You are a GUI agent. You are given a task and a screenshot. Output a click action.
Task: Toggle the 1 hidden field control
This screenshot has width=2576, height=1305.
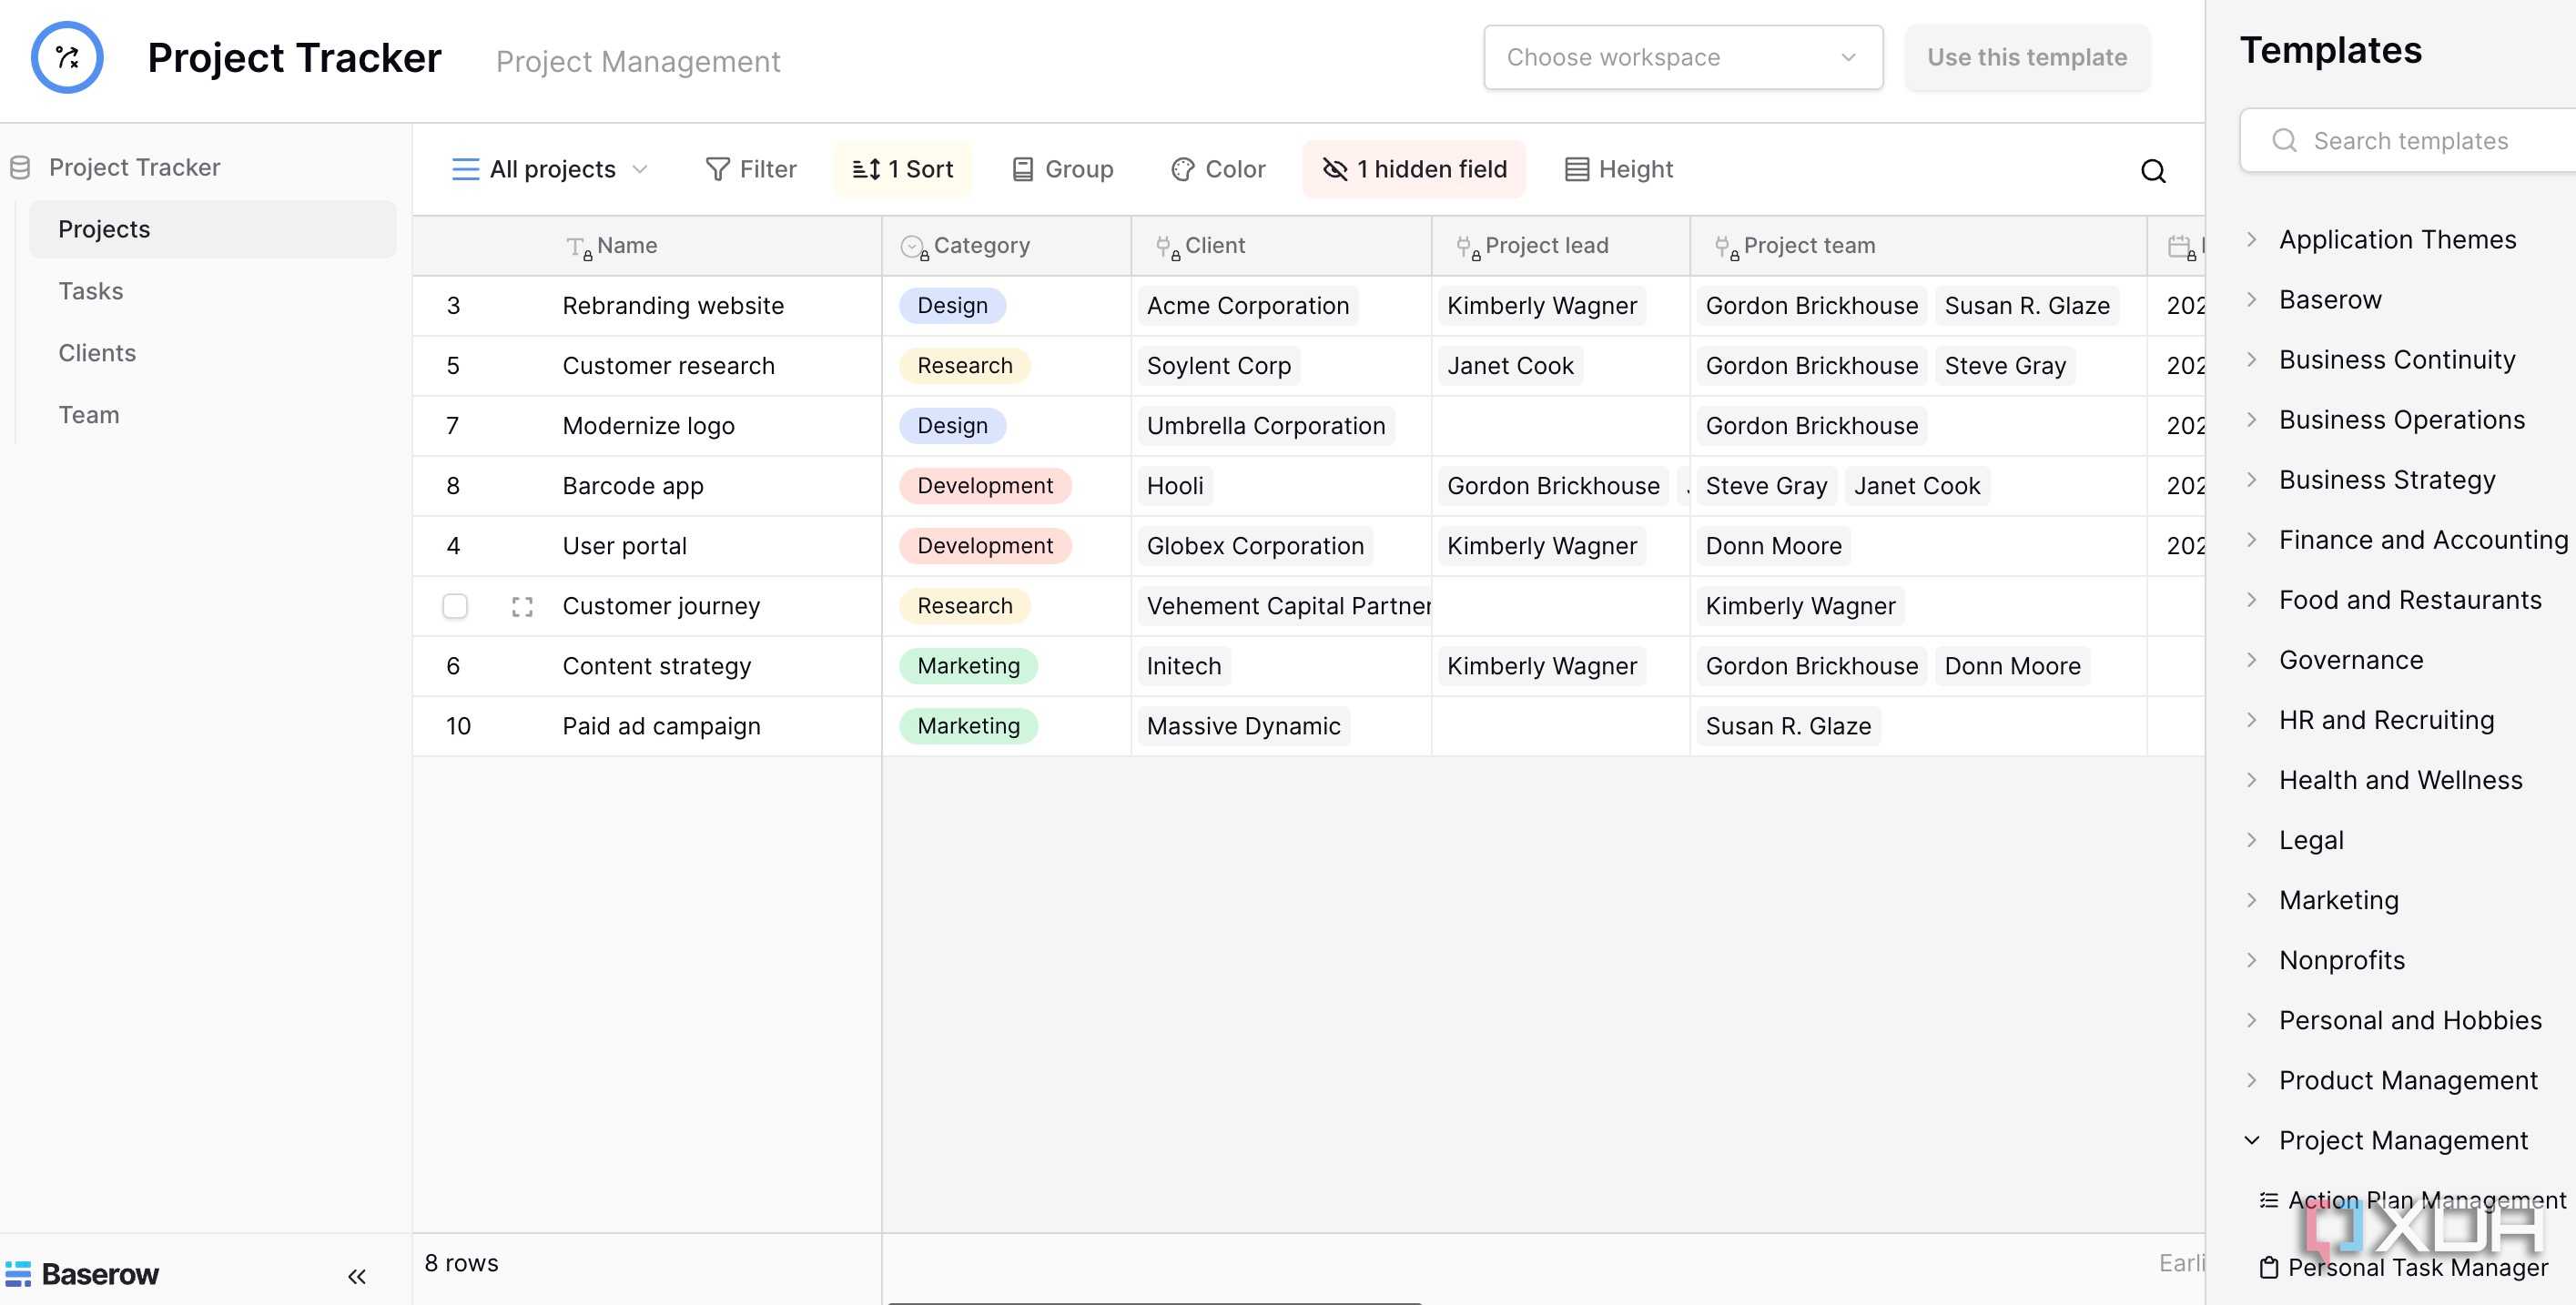coord(1413,169)
